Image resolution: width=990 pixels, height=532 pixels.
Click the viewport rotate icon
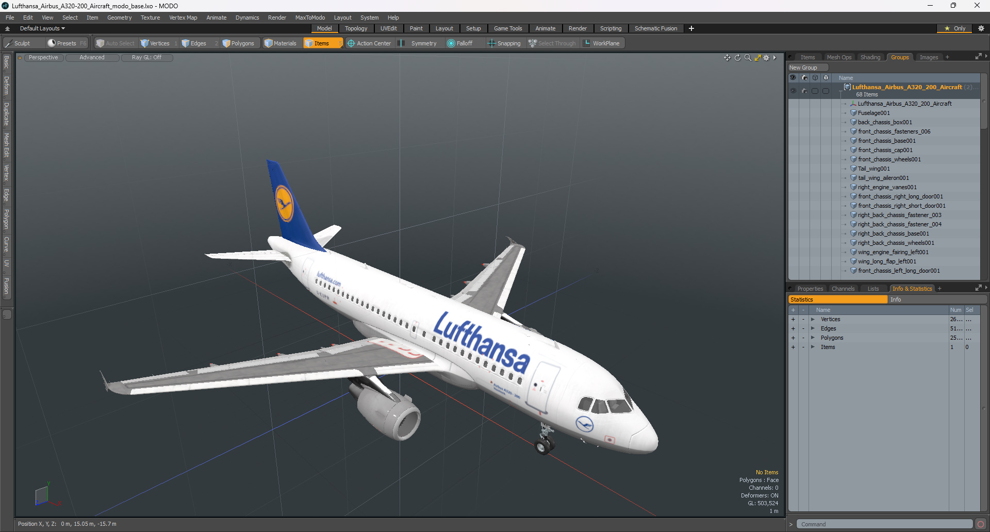[x=737, y=58]
